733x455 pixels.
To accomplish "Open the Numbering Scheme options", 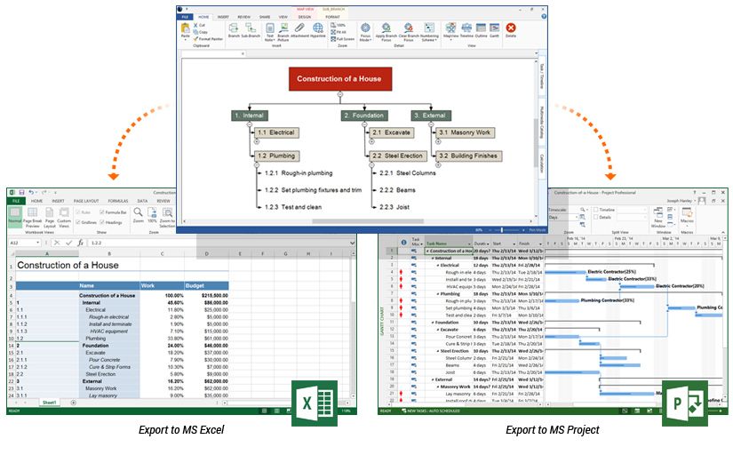I will 429,32.
